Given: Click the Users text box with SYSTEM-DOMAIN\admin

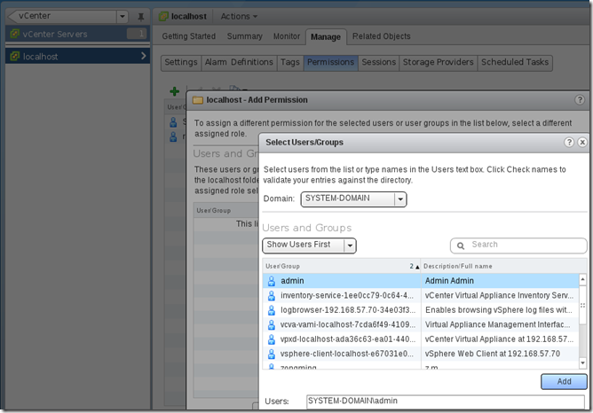Looking at the screenshot, I should point(446,401).
